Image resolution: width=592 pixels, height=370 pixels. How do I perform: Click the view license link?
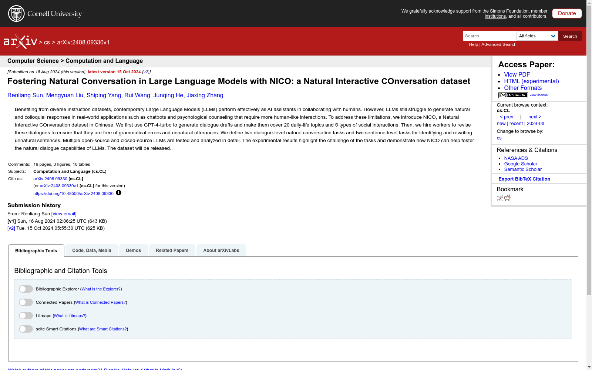pyautogui.click(x=539, y=95)
